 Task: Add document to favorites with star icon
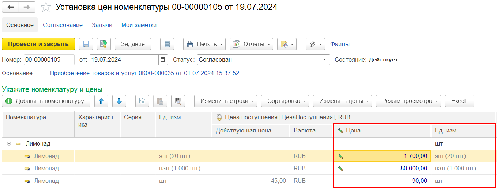pyautogui.click(x=46, y=7)
